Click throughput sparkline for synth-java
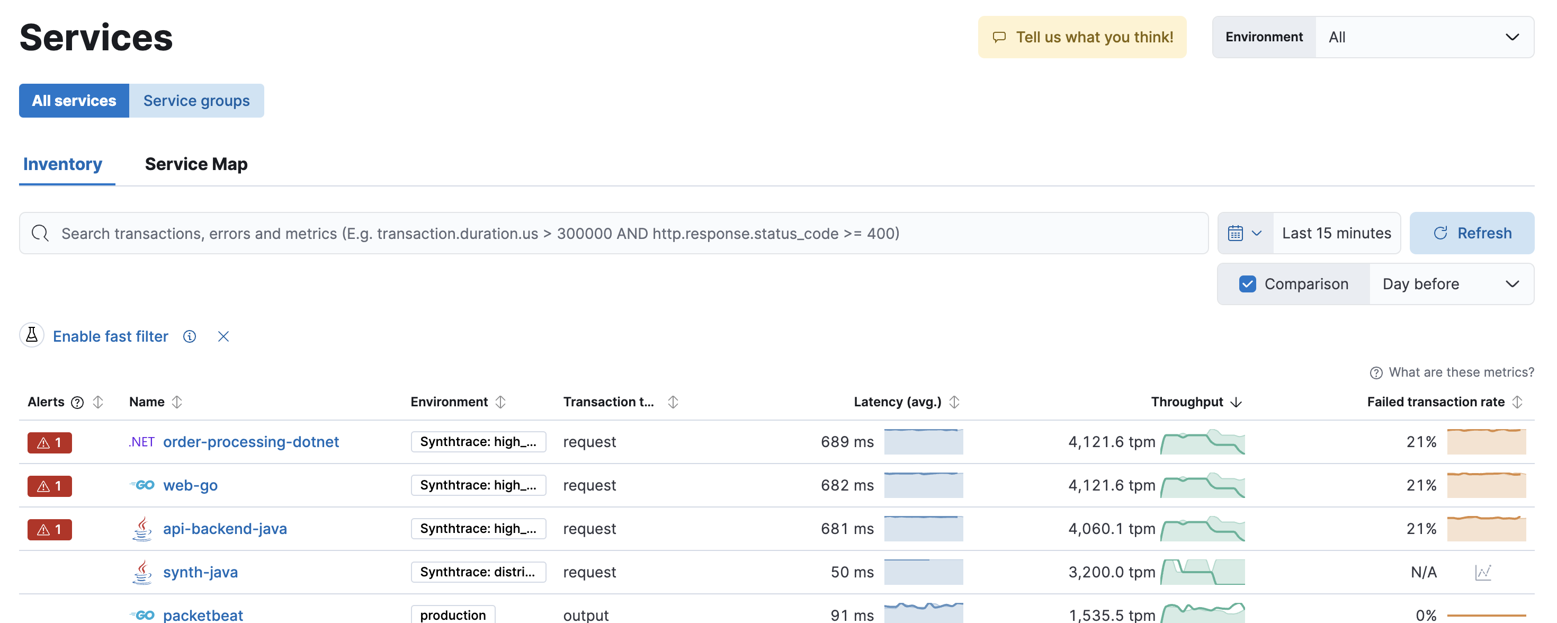The width and height of the screenshot is (1557, 623). pos(1202,572)
